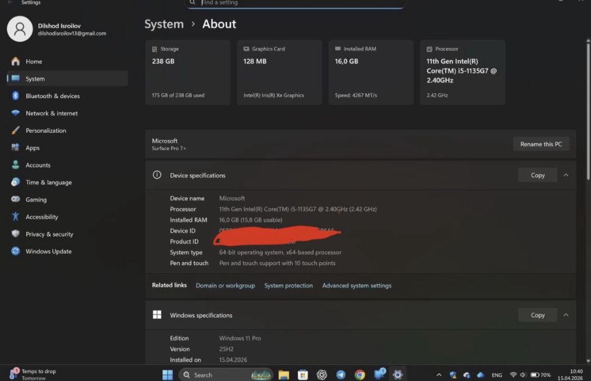Click the Pen and touch support value
Image resolution: width=591 pixels, height=381 pixels.
[277, 263]
